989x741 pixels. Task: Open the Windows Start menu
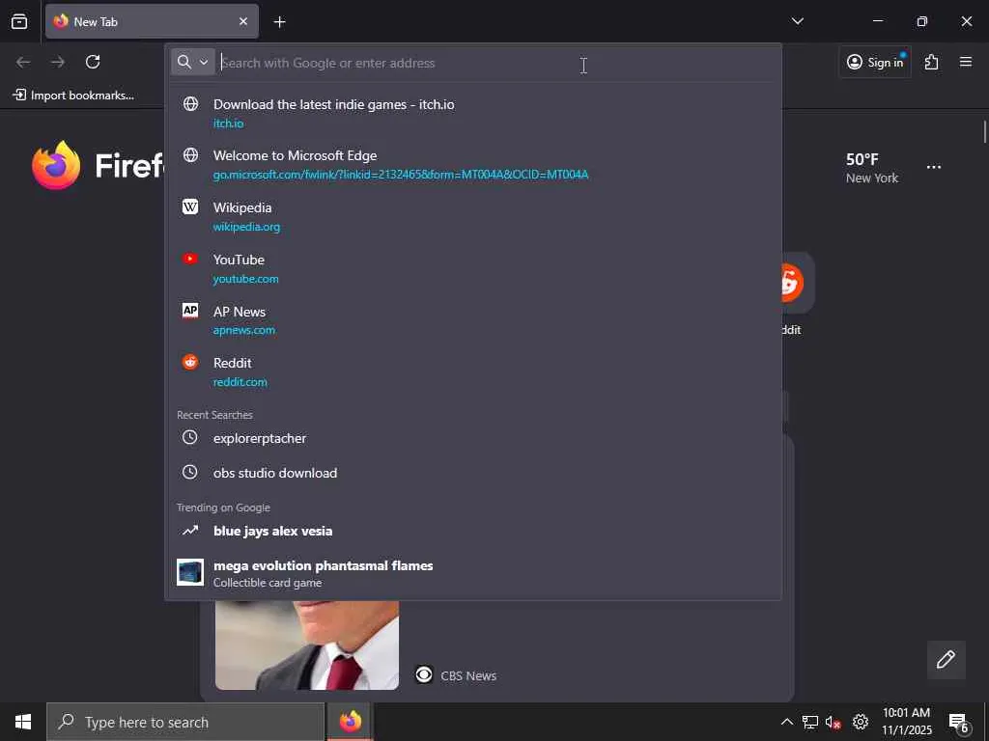pos(23,722)
